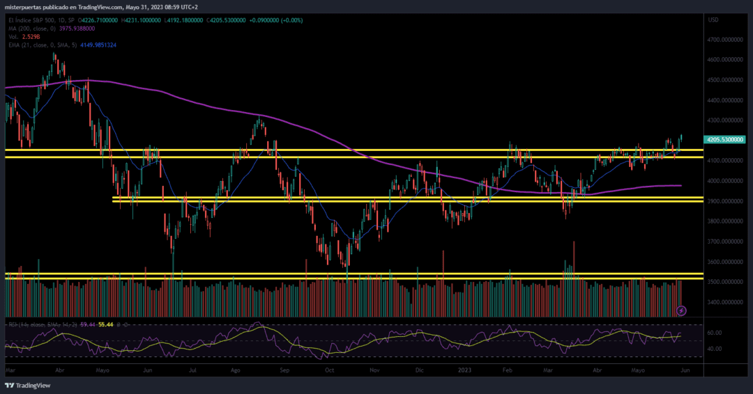Click the TradingView logo at bottom left
The image size is (753, 394).
pyautogui.click(x=27, y=386)
